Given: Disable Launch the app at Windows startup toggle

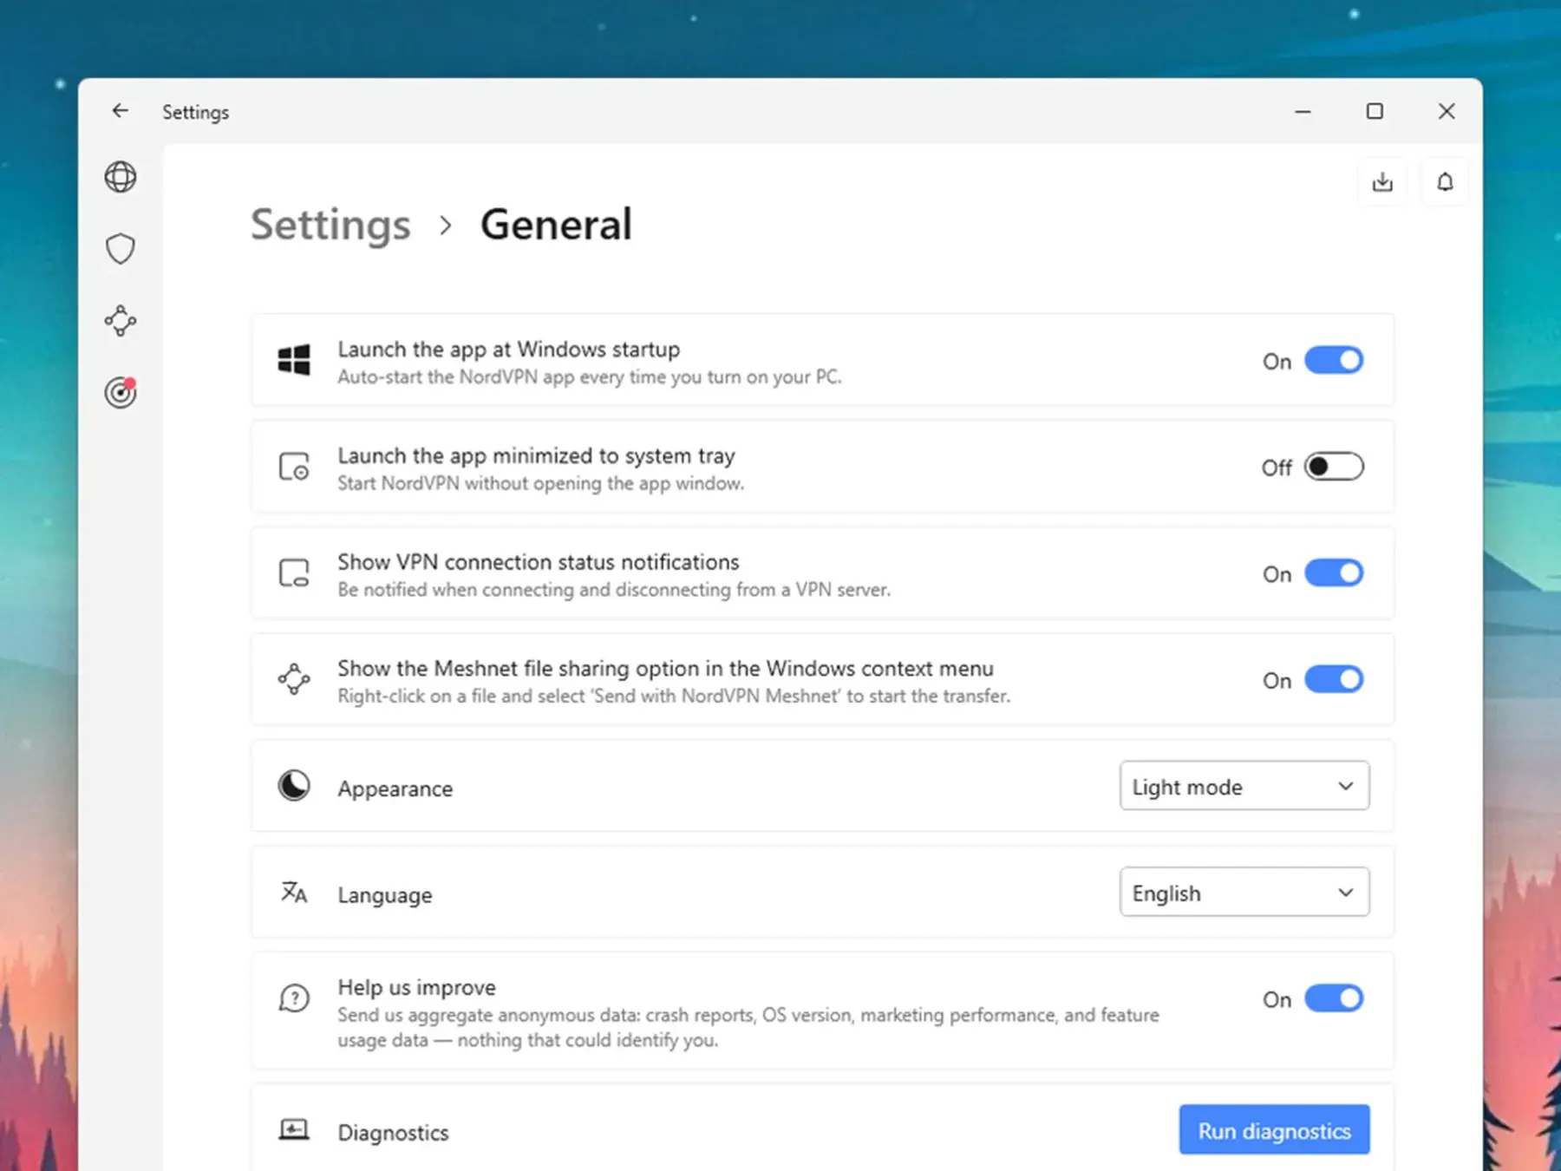Looking at the screenshot, I should click(1334, 360).
